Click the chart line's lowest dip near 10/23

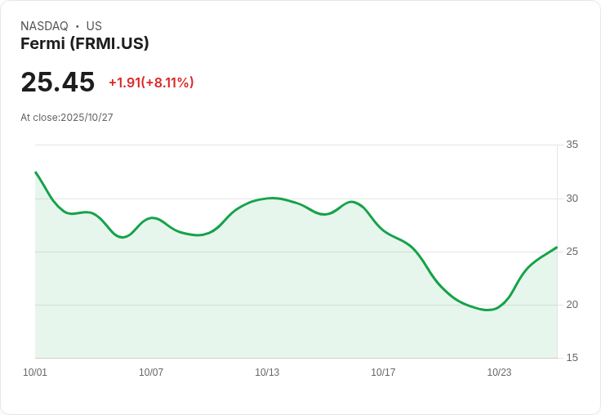(487, 310)
